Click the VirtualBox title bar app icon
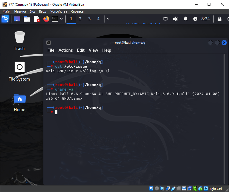229x192 pixels. [x=5, y=4]
